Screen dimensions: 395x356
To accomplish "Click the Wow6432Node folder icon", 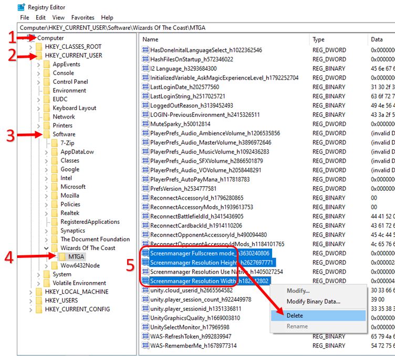I will (x=55, y=265).
